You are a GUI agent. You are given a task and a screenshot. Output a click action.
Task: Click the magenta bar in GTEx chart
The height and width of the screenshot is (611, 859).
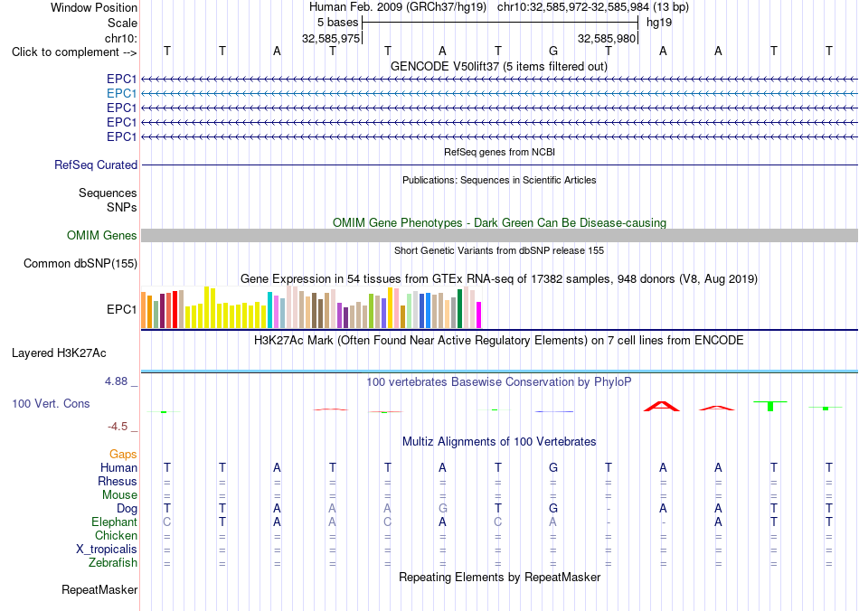(x=478, y=315)
